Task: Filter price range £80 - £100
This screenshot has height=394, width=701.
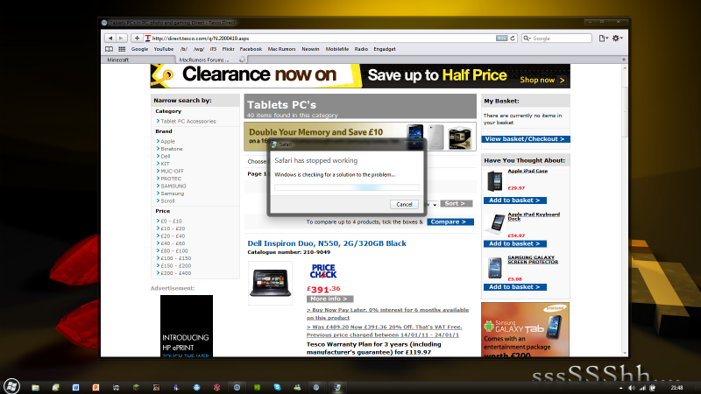Action: click(x=174, y=251)
